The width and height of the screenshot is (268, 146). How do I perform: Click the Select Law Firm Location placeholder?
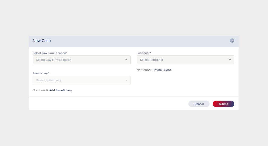pyautogui.click(x=54, y=60)
